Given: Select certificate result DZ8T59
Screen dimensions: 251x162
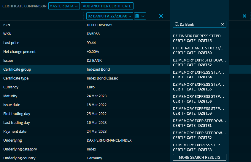Looking at the screenshot, I should click(199, 111).
